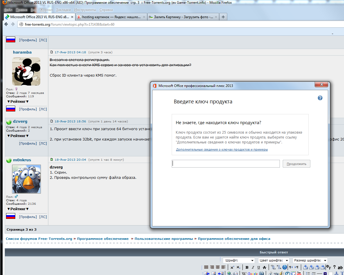Expand Рейтинг under m0nkrus's profile
The width and height of the screenshot is (344, 275).
tap(18, 209)
